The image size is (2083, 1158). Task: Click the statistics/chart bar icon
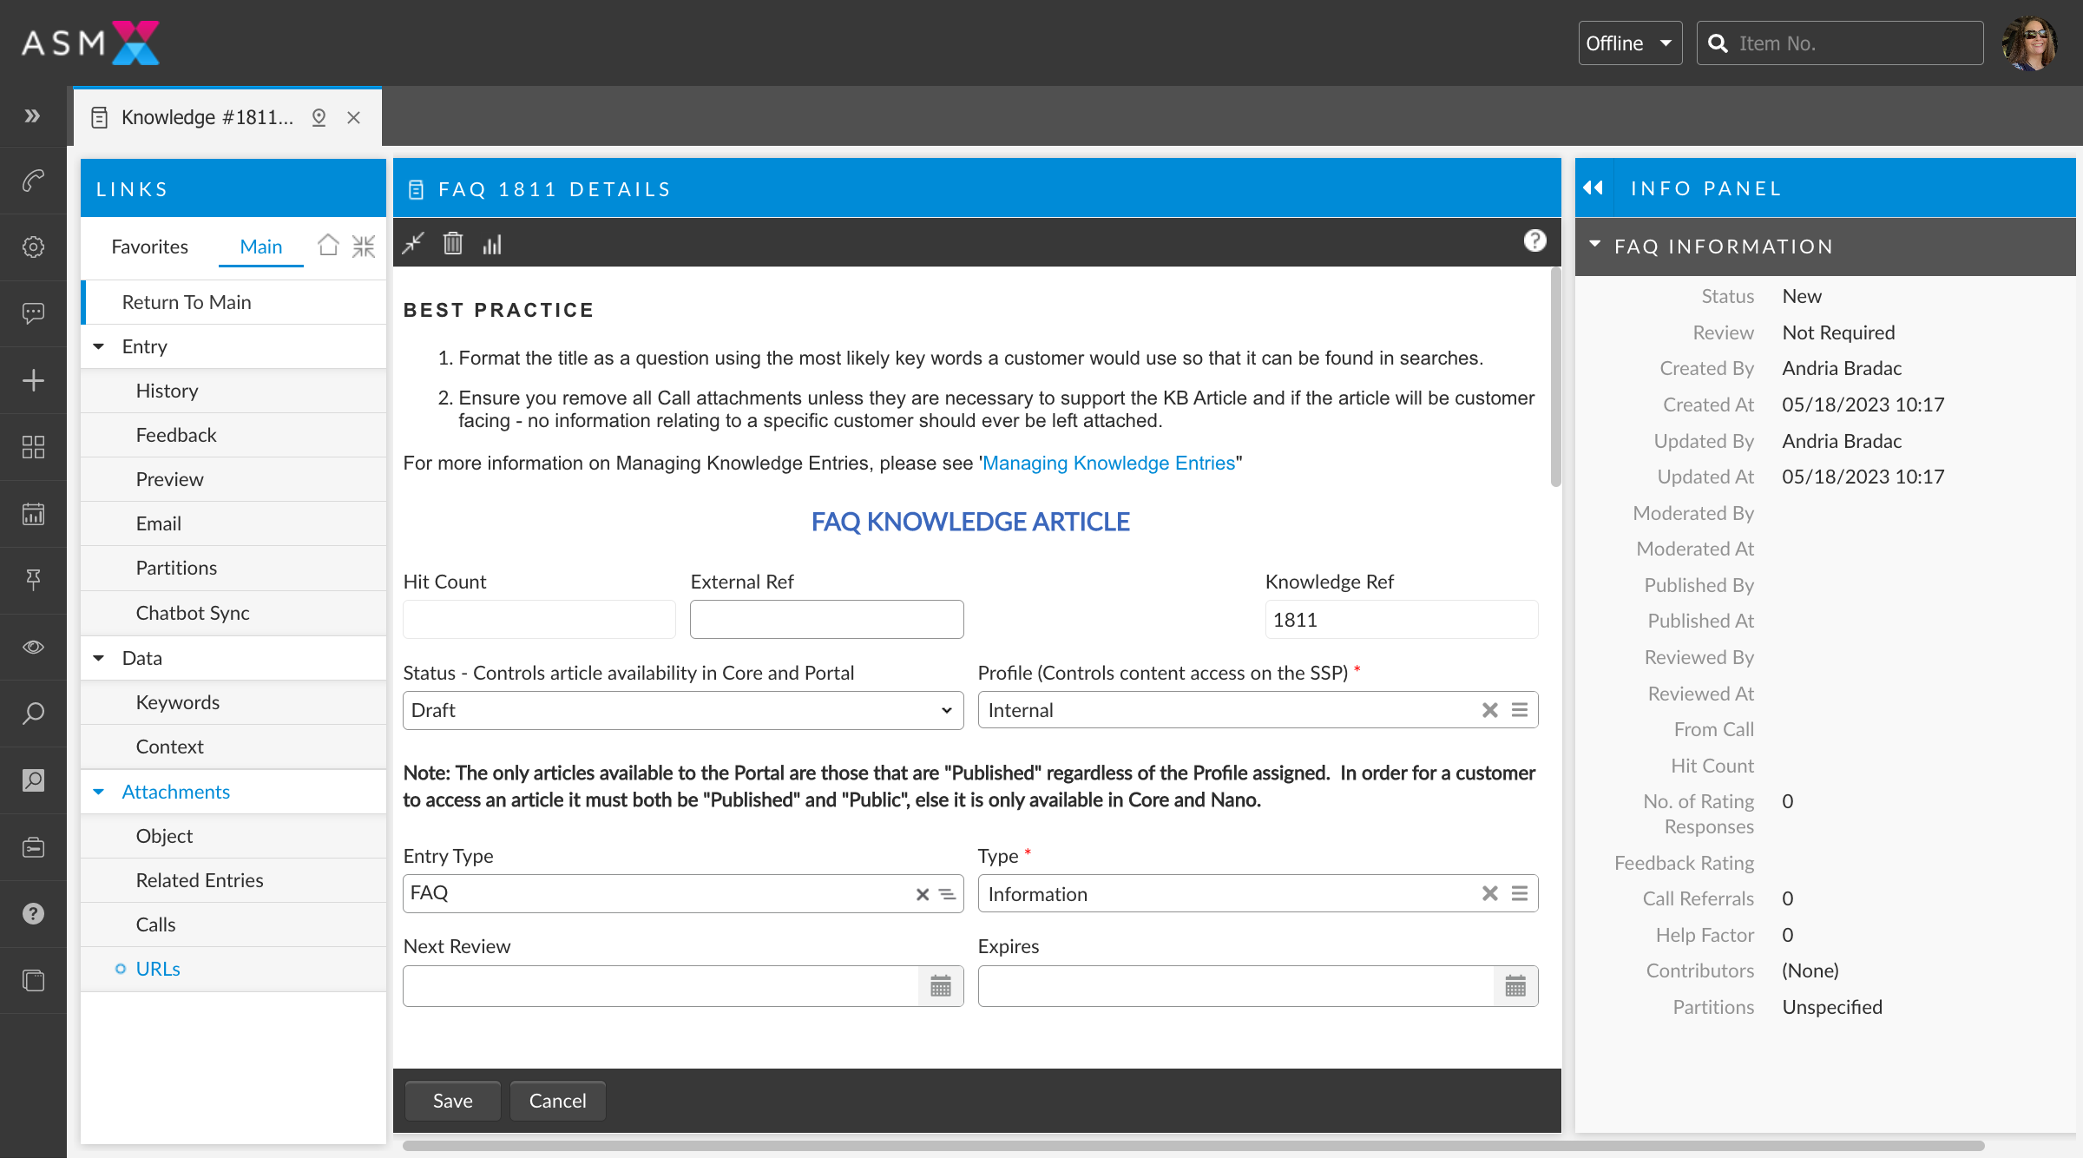(x=490, y=244)
